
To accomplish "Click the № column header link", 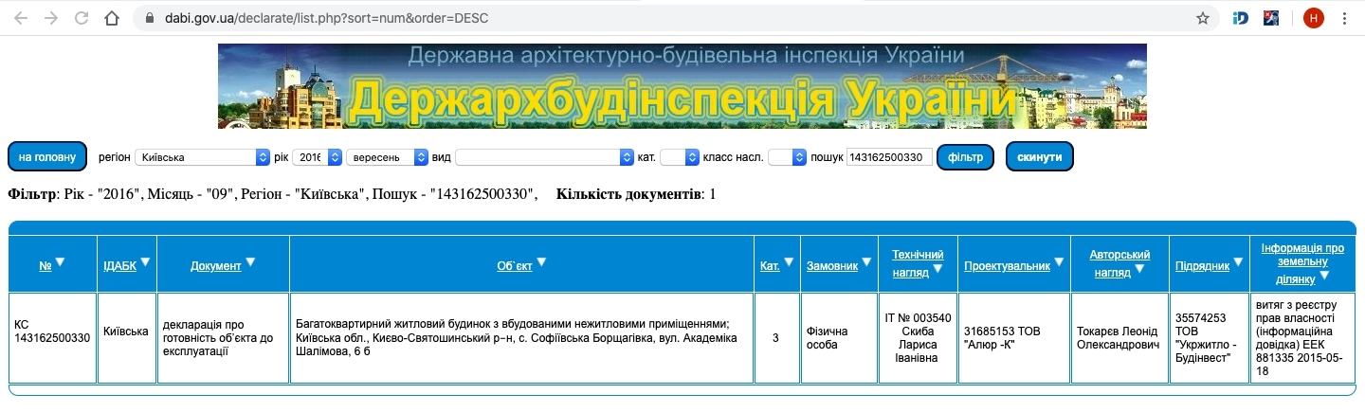I will click(45, 266).
